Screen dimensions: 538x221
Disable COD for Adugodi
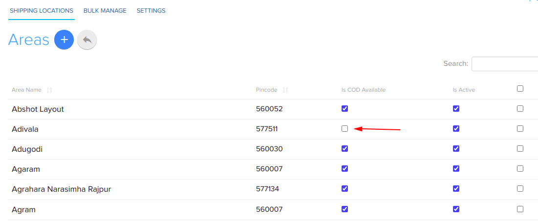coord(345,149)
